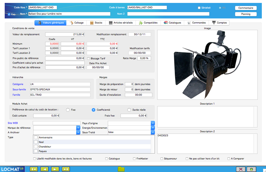The image size is (266, 172).
Task: Tick the FireMaster checkbox
Action: pos(134,159)
